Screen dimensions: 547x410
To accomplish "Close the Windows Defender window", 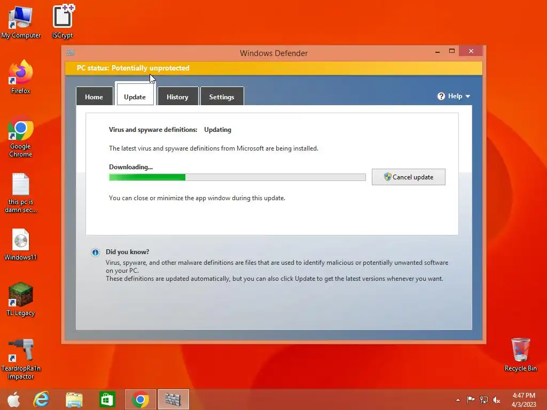I will [471, 51].
